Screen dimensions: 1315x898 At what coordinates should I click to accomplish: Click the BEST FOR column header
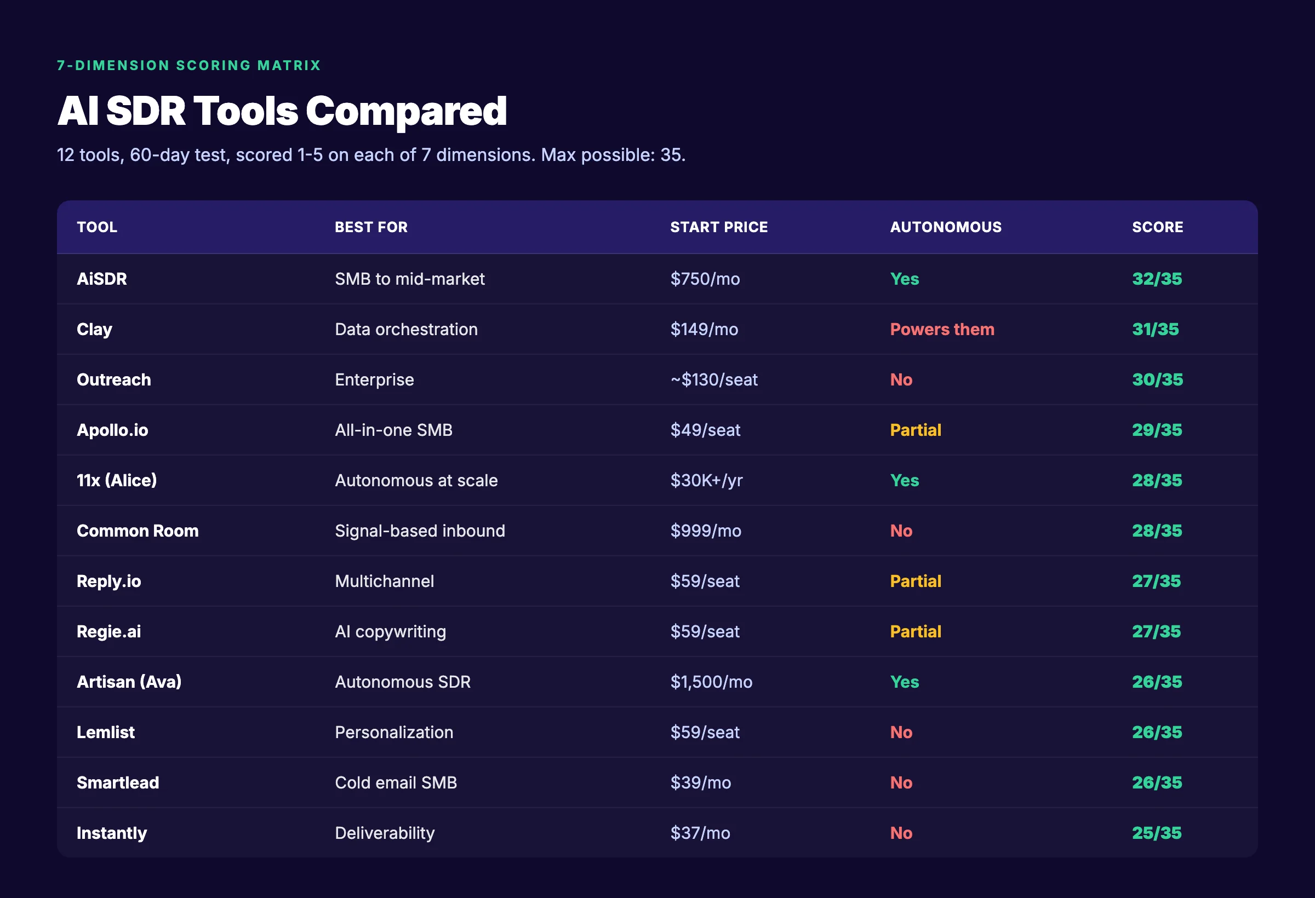coord(371,227)
